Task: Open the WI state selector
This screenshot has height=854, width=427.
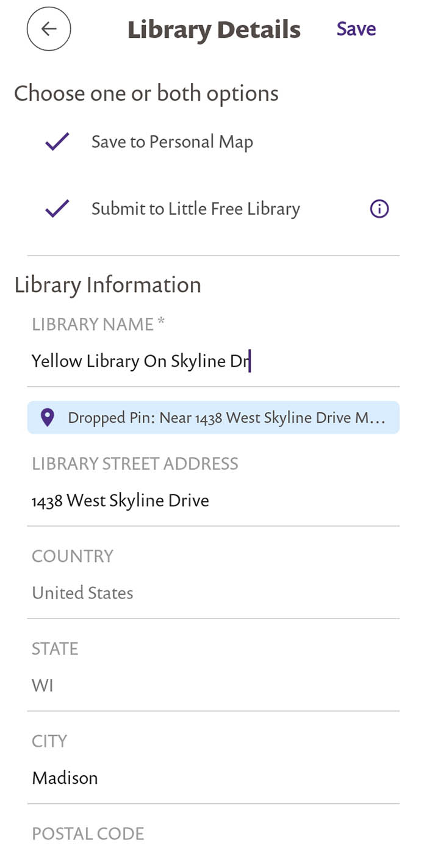Action: (x=43, y=686)
